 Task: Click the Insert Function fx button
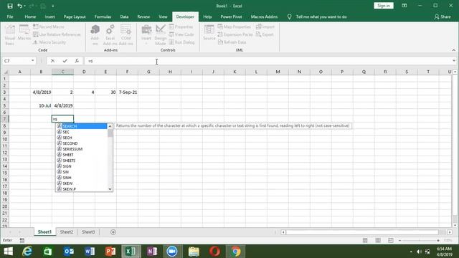coord(77,61)
